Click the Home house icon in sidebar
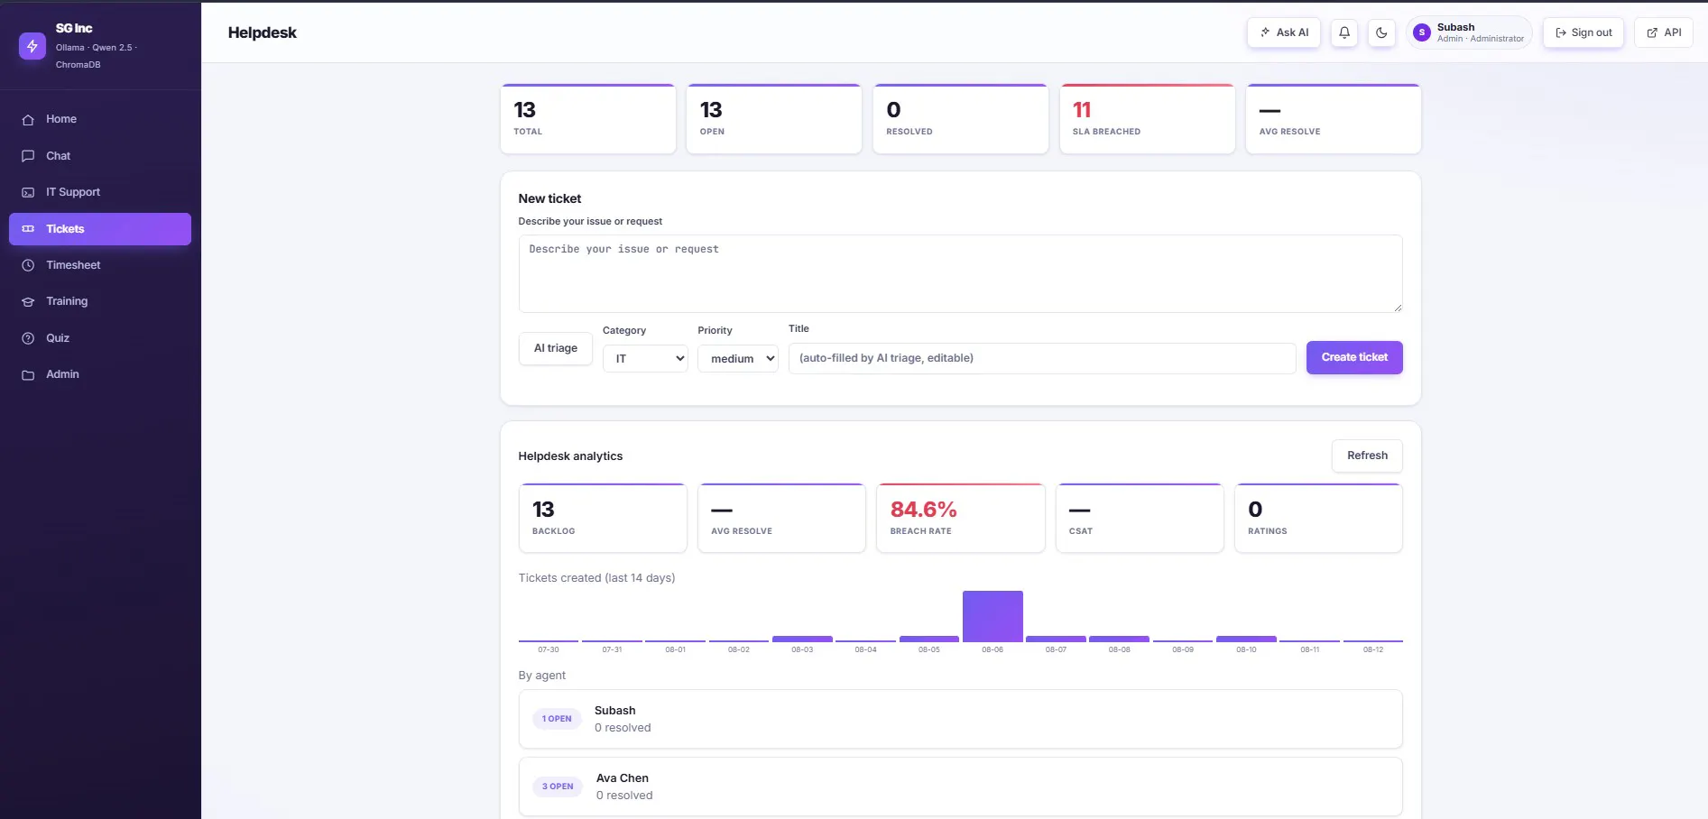1708x819 pixels. (28, 119)
